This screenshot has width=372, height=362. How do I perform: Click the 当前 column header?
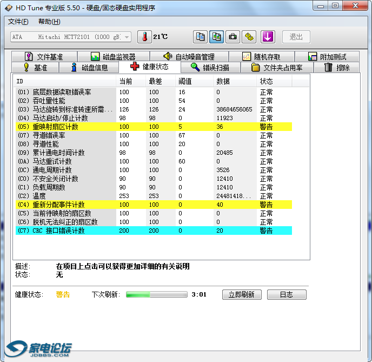[x=131, y=81]
